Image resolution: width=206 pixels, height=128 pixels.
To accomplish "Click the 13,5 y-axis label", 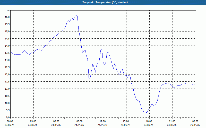I will coord(7,53).
